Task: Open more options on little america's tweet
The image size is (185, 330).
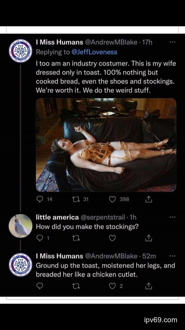Action: coord(172,217)
